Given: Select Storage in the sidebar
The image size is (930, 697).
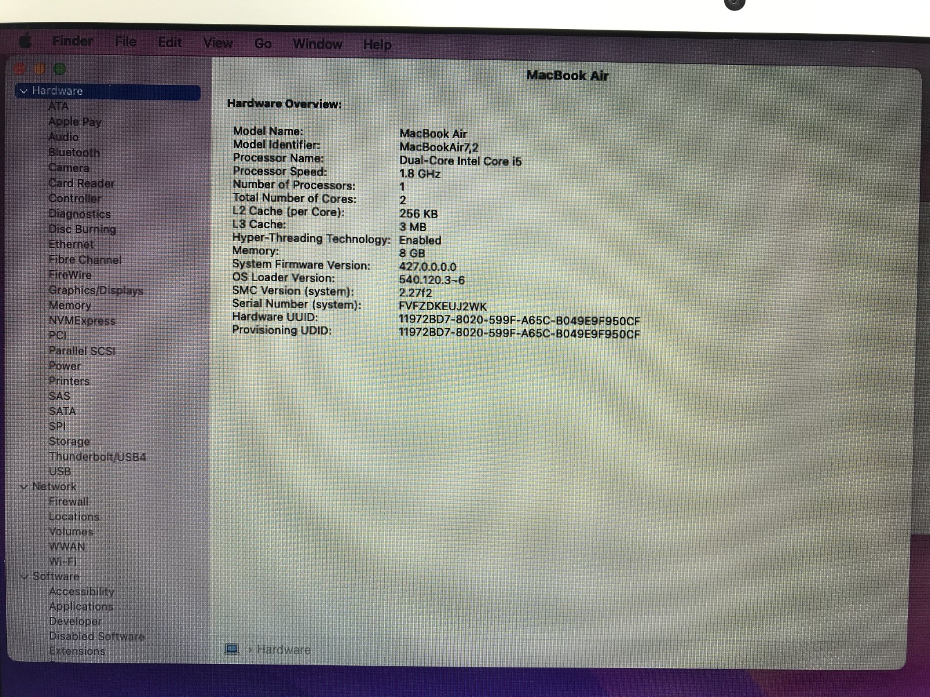Looking at the screenshot, I should tap(69, 441).
